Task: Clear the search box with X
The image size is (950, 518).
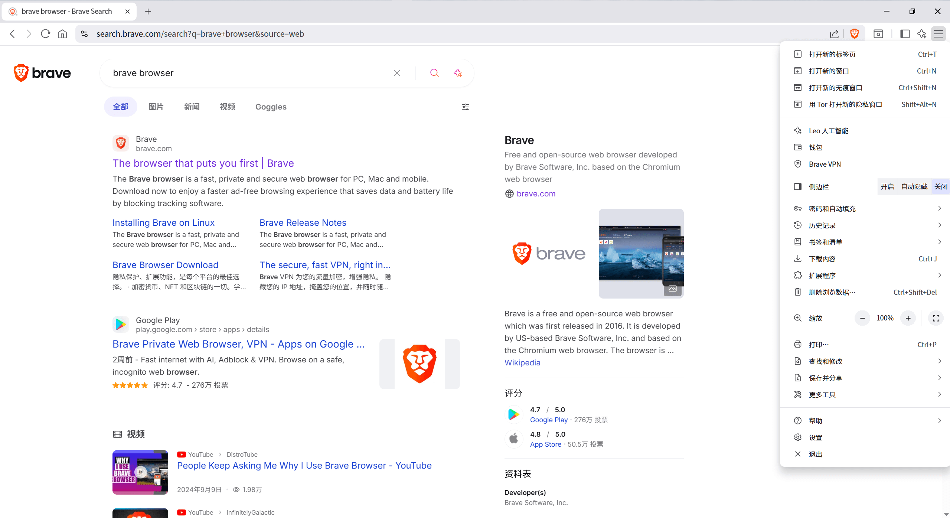Action: click(x=397, y=73)
